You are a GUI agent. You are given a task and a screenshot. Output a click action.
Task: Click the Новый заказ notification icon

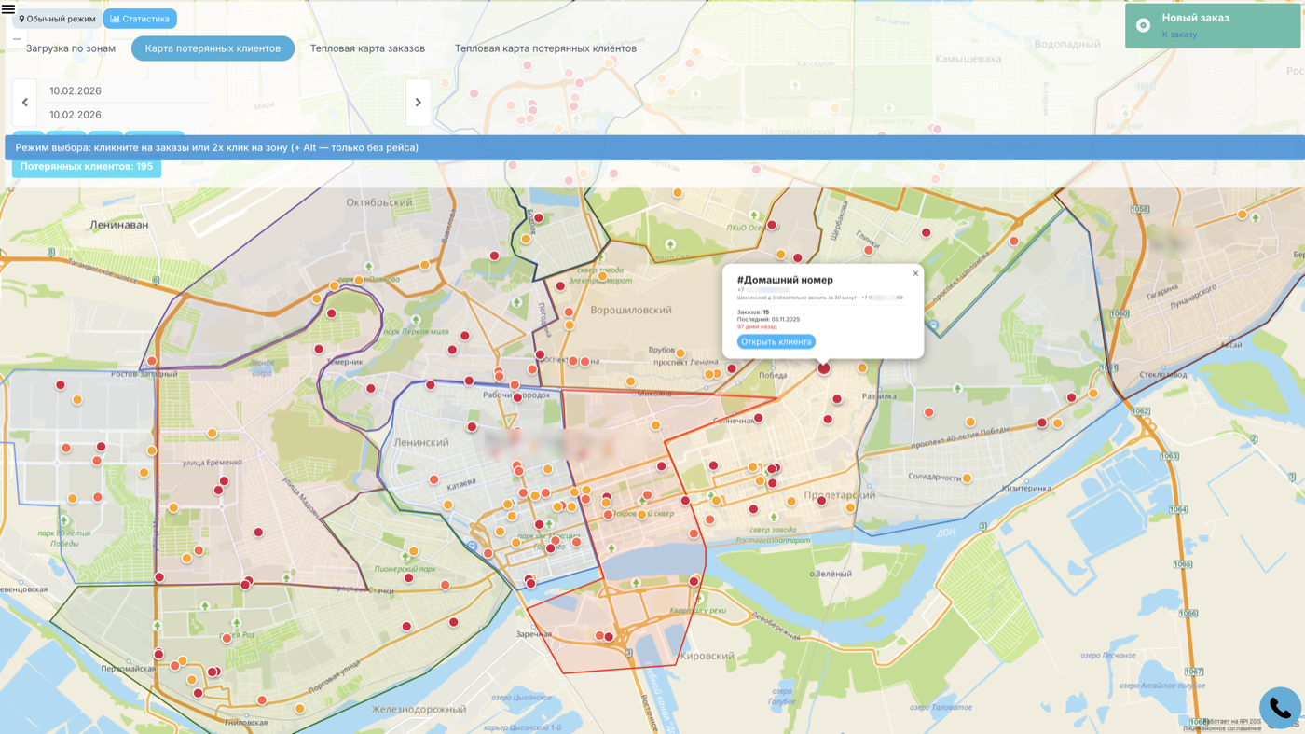(x=1143, y=25)
